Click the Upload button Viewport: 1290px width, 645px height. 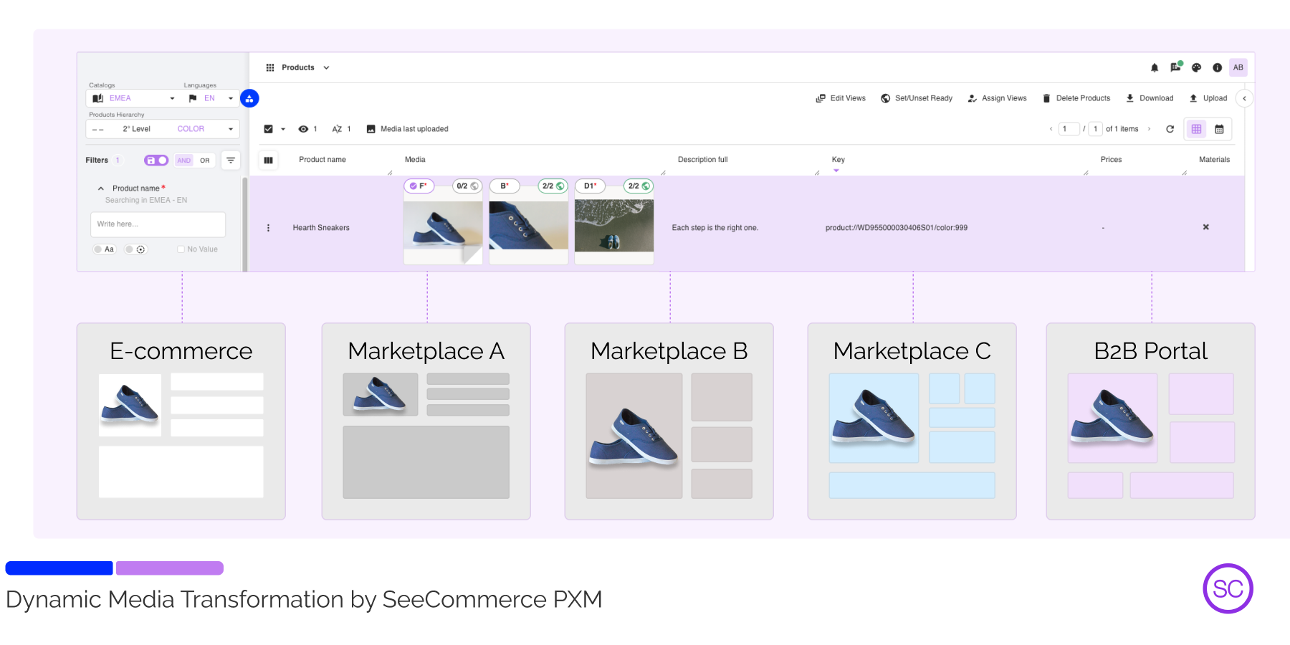tap(1208, 98)
